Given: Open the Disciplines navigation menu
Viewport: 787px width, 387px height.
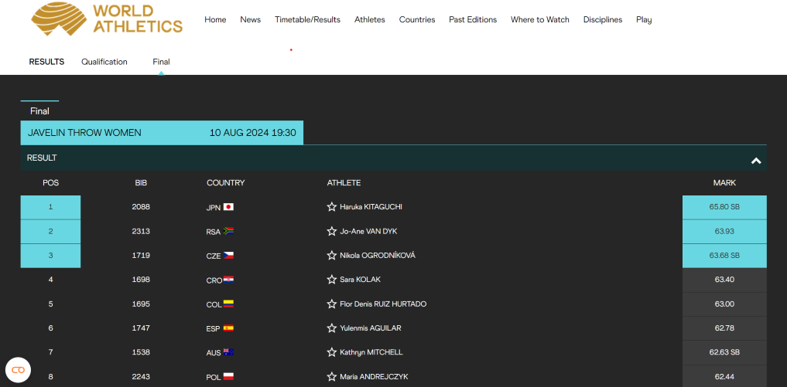Looking at the screenshot, I should click(x=602, y=20).
